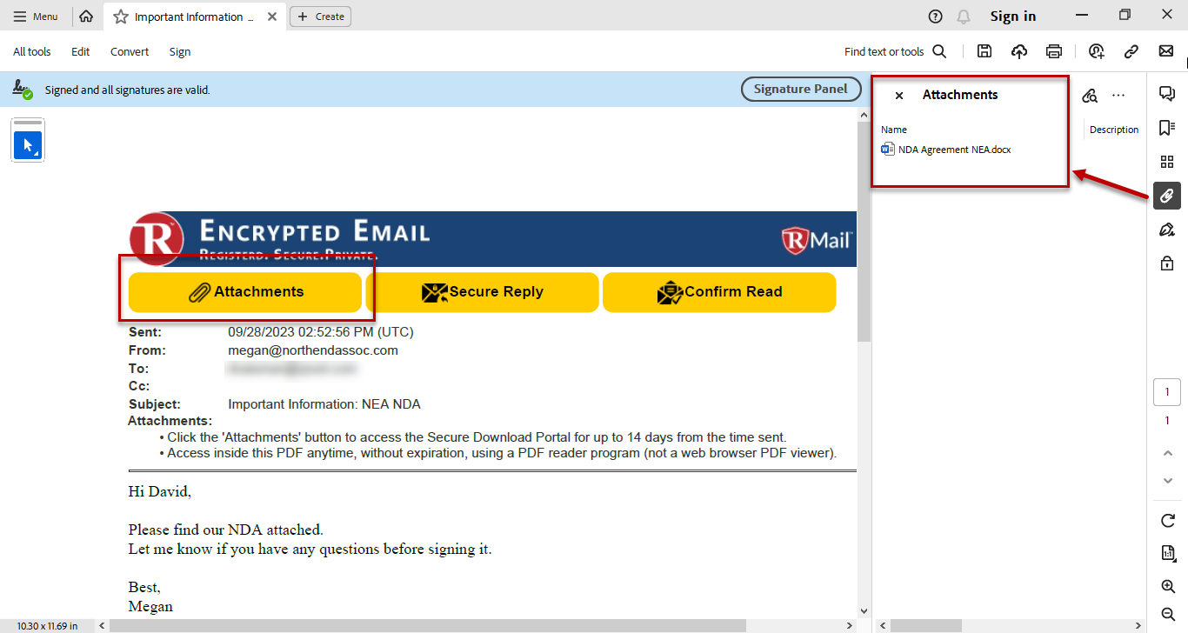Open the page thumbnails grid icon
The width and height of the screenshot is (1188, 633).
click(x=1167, y=162)
